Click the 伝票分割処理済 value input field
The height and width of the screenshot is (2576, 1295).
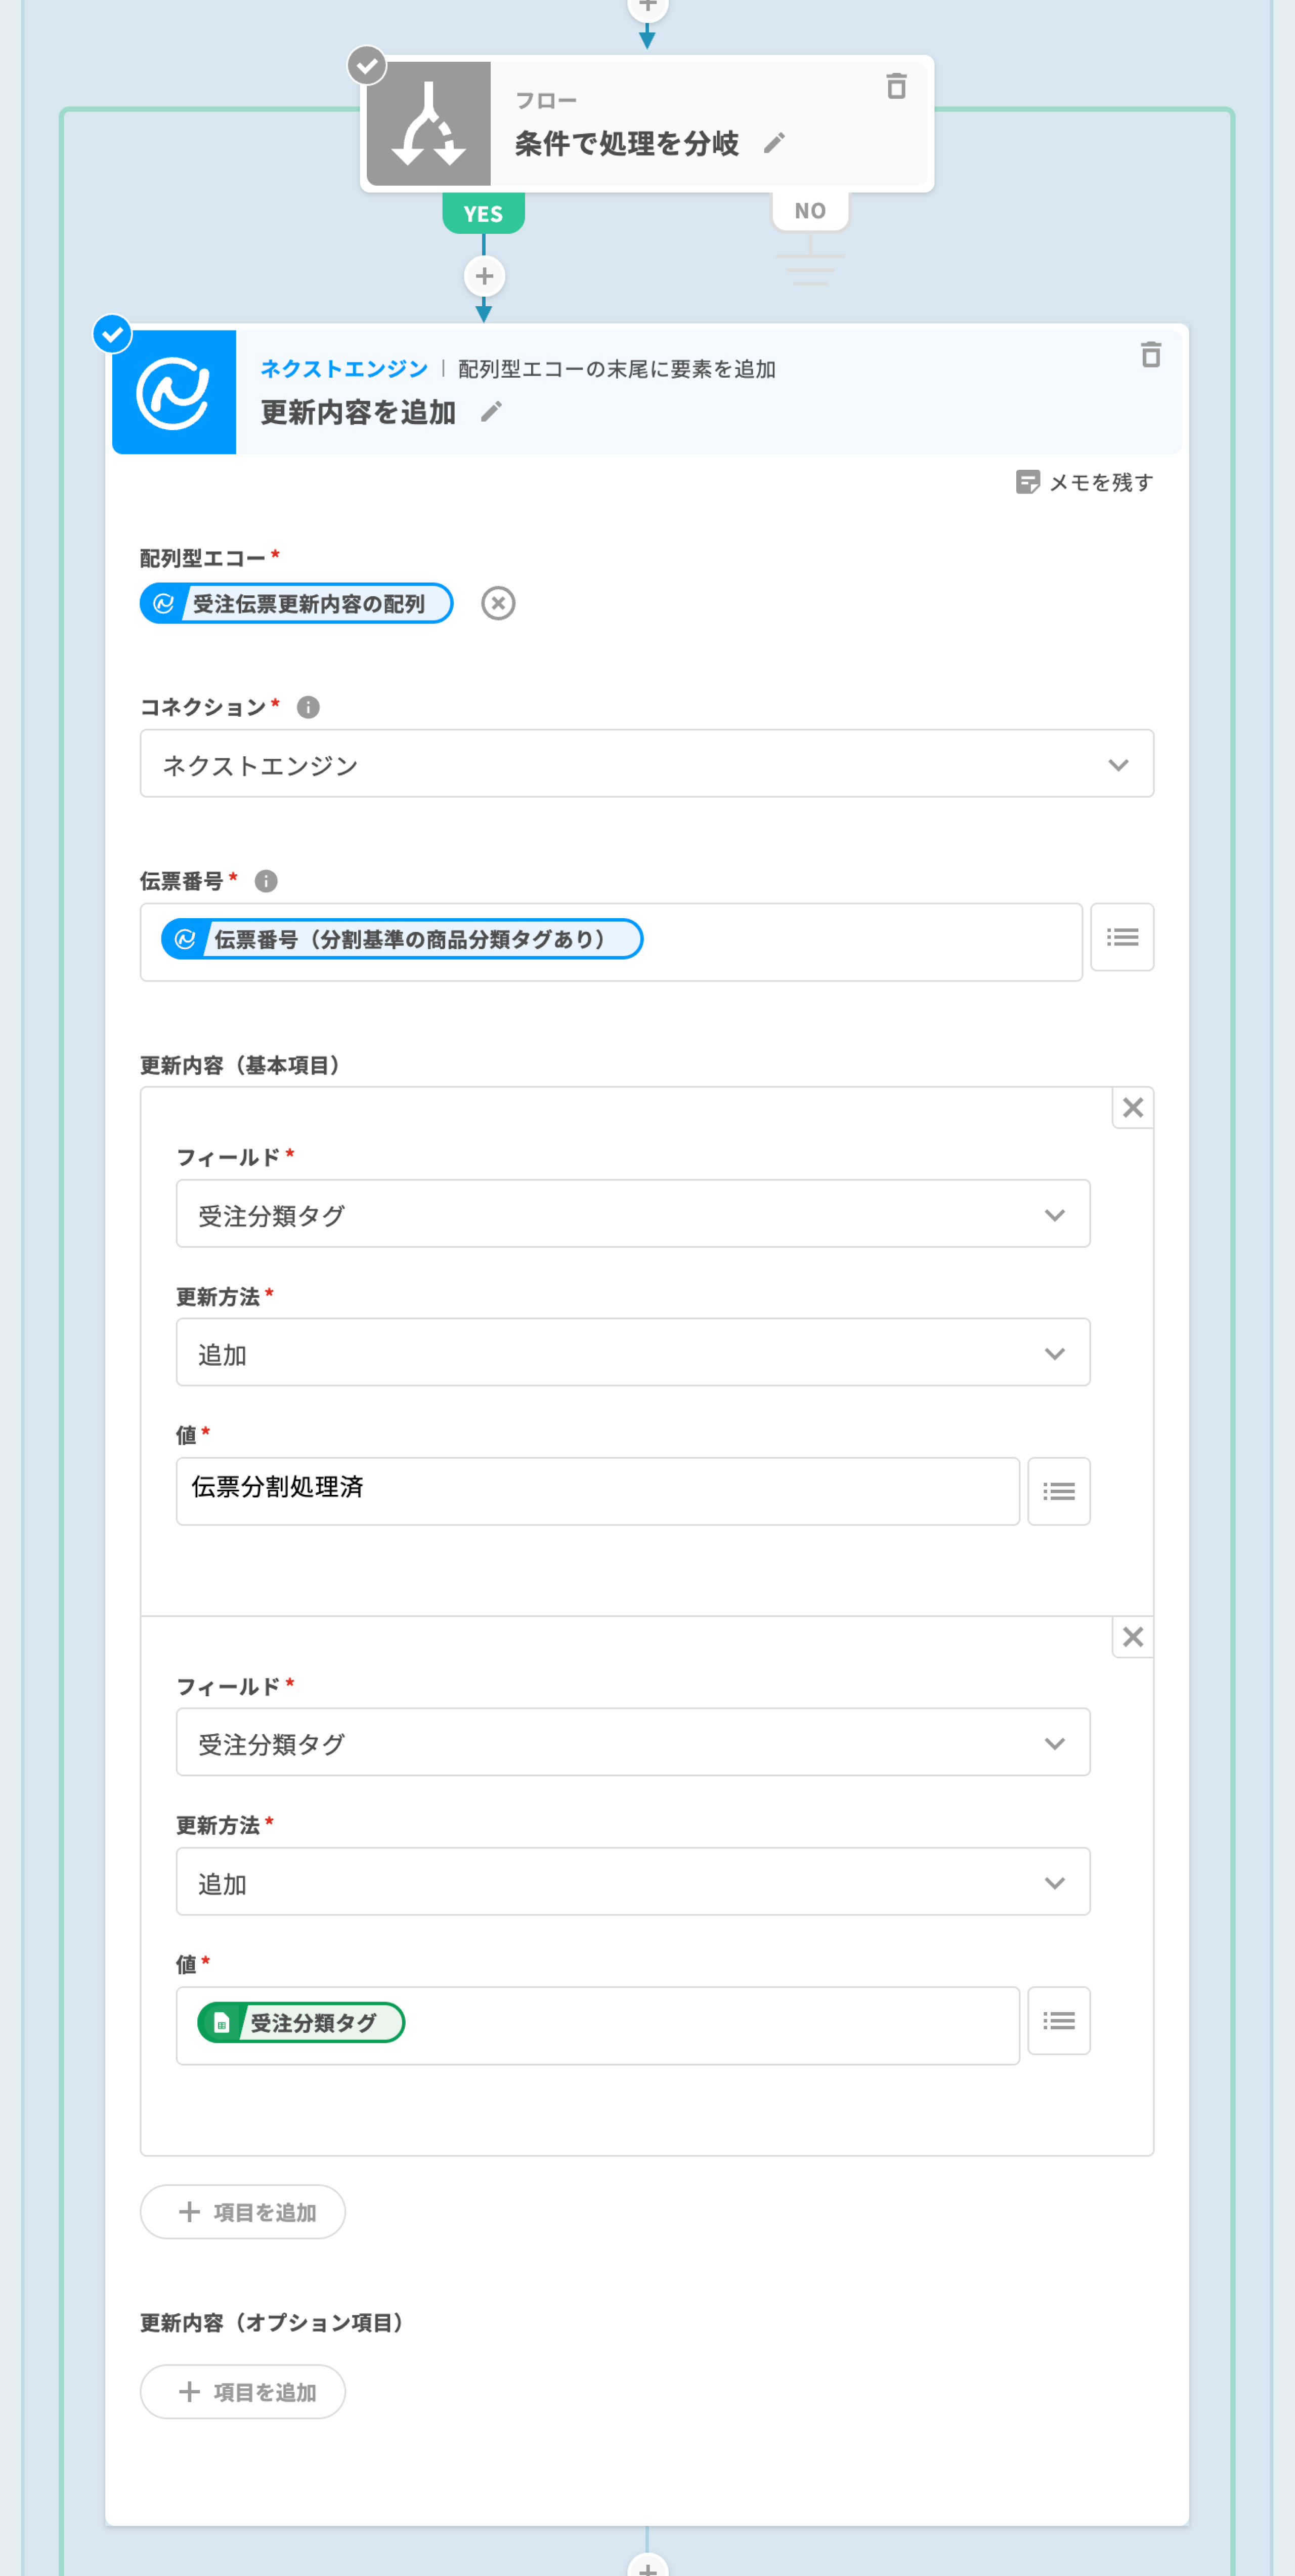click(597, 1491)
